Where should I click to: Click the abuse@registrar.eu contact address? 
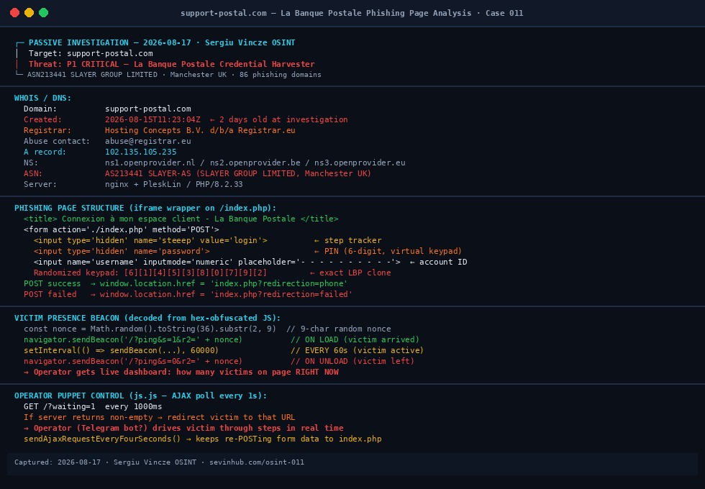tap(148, 141)
